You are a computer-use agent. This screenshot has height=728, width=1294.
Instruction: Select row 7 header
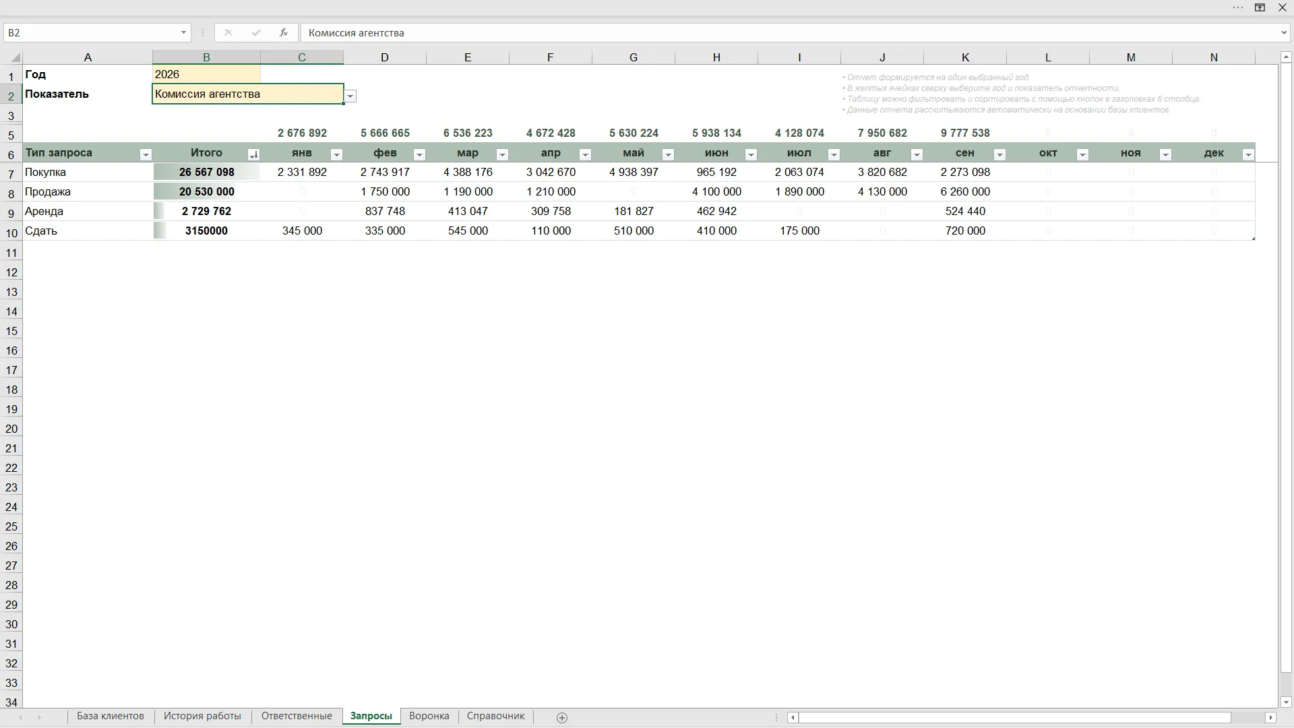tap(11, 175)
